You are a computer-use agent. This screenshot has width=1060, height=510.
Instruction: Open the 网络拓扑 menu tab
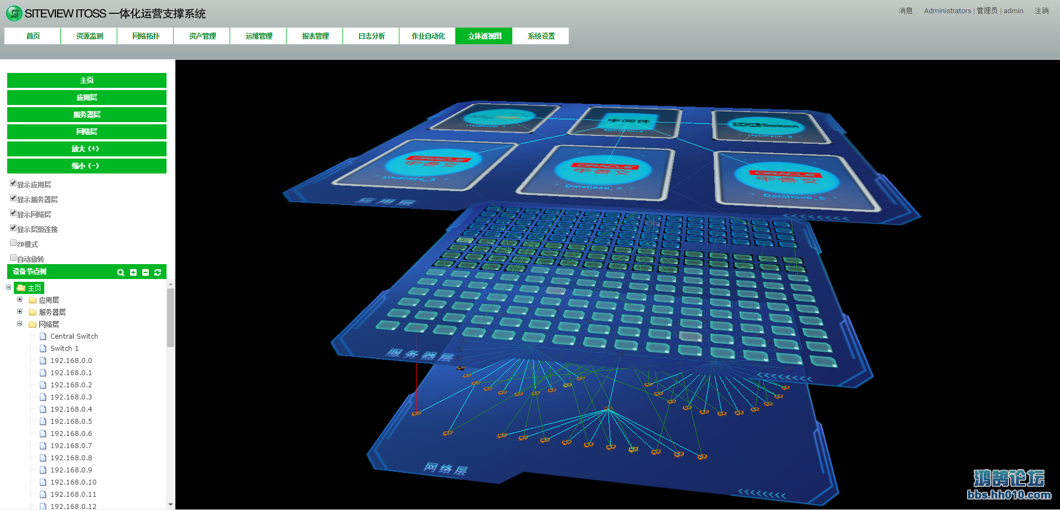146,36
